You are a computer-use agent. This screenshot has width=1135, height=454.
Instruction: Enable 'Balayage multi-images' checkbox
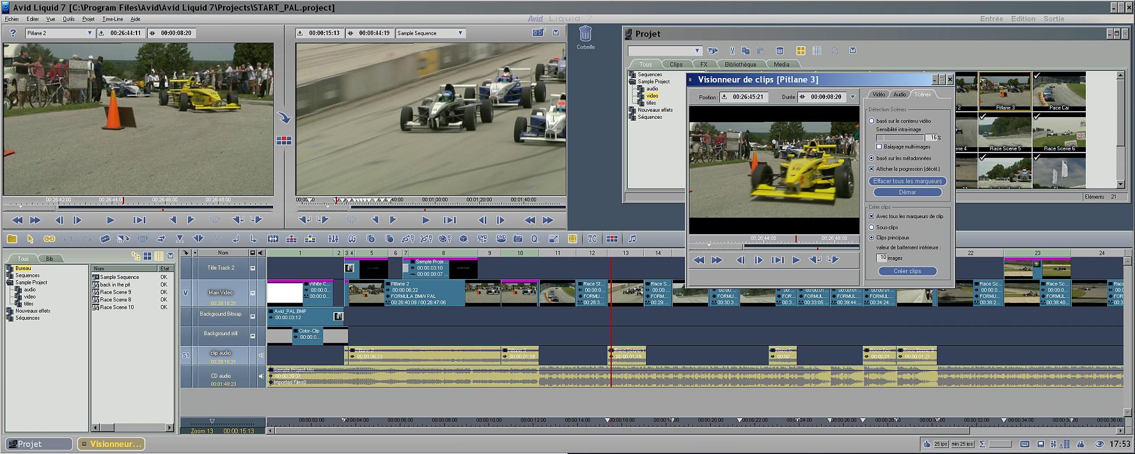point(879,147)
